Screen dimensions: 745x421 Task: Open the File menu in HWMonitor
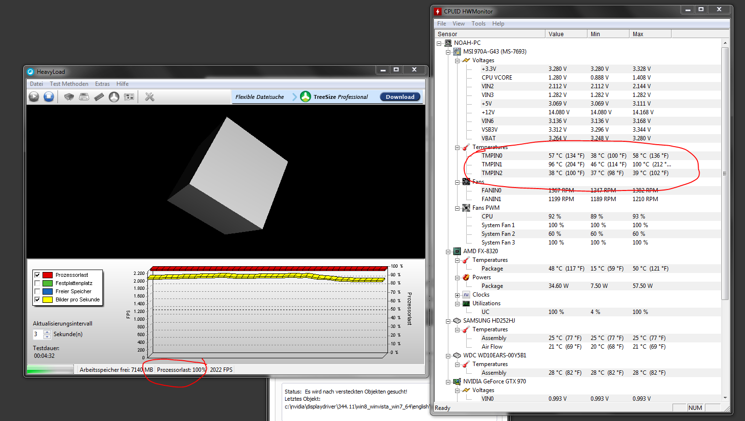pos(442,24)
